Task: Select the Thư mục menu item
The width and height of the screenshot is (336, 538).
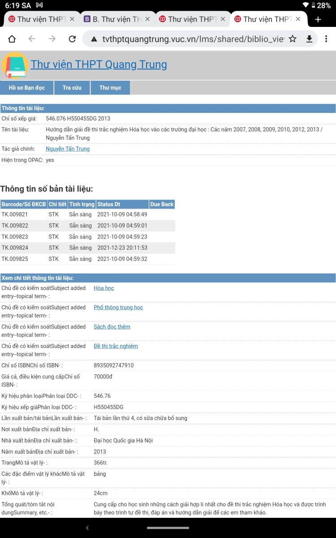Action: [x=110, y=88]
